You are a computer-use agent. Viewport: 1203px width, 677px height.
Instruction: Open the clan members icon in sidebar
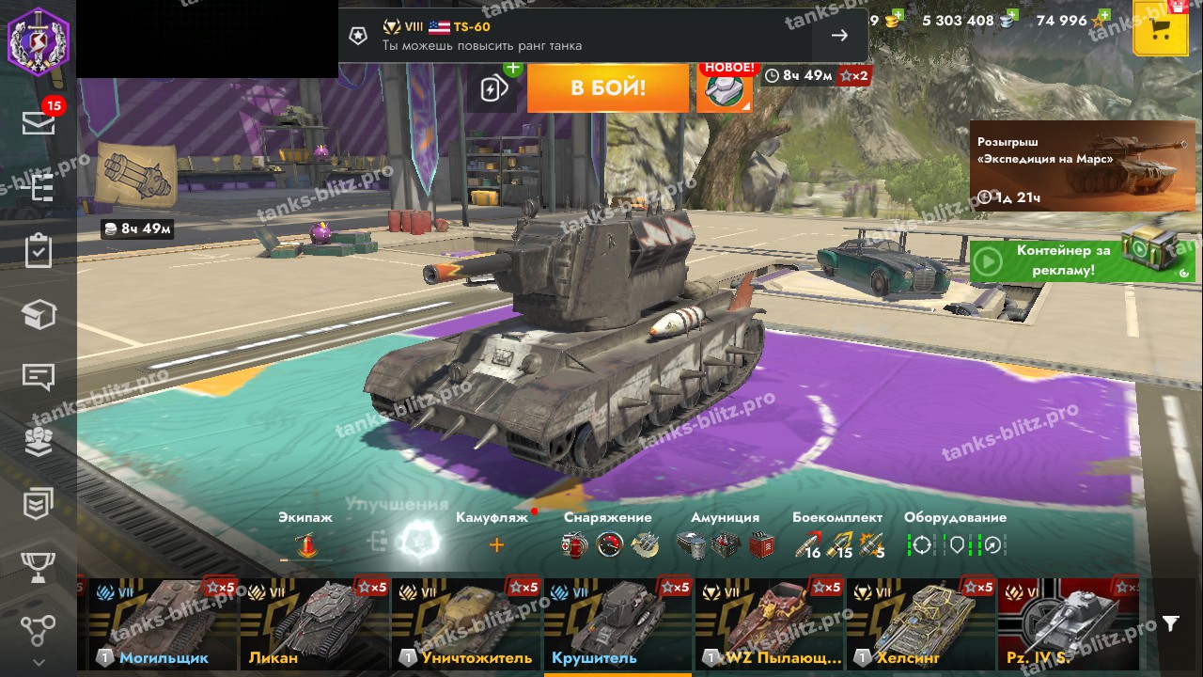pyautogui.click(x=39, y=441)
